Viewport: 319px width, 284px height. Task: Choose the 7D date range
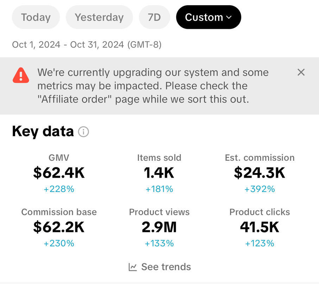(154, 17)
